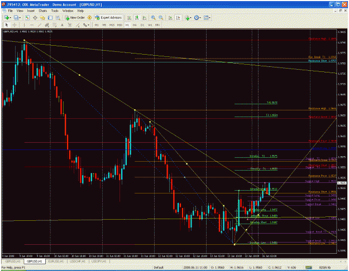349x271 pixels.
Task: Open a New Chart via toolbar icon
Action: (x=7, y=17)
